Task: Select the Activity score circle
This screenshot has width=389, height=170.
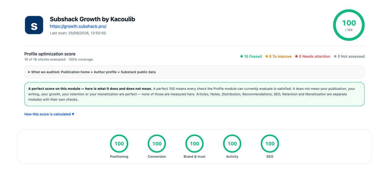Action: [x=232, y=144]
